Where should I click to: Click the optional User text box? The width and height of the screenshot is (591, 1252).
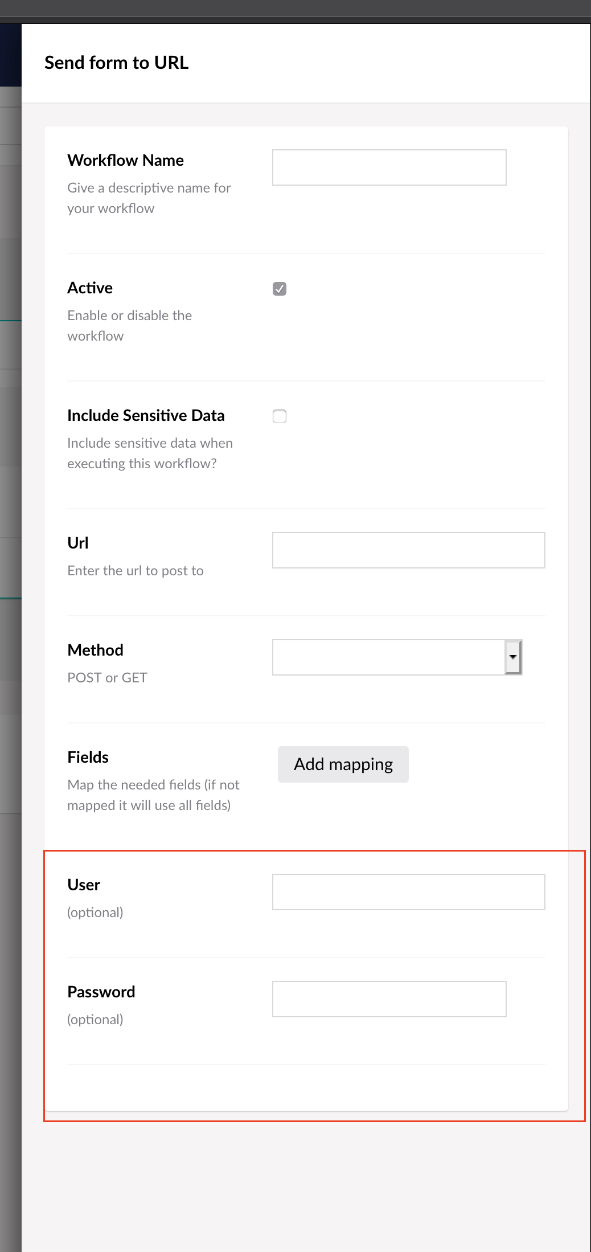408,891
